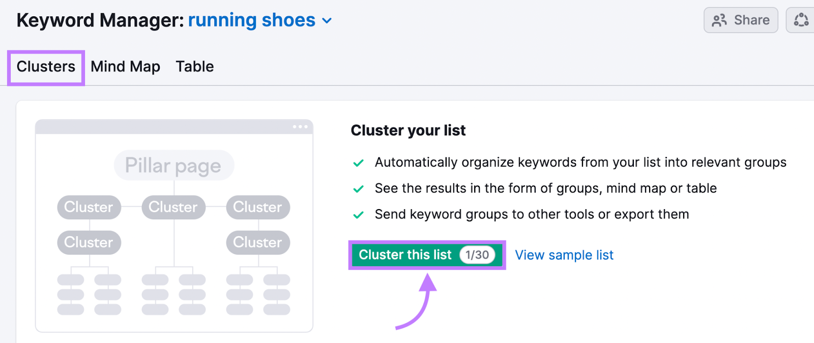Click the three-dots icon on the illustration window
Screen dimensions: 814x343
pyautogui.click(x=300, y=127)
